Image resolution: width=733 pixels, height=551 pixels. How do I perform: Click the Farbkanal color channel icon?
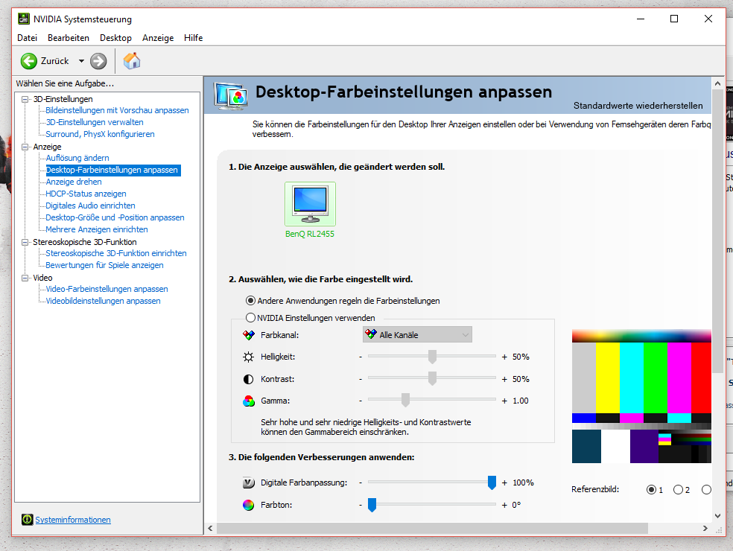point(249,335)
